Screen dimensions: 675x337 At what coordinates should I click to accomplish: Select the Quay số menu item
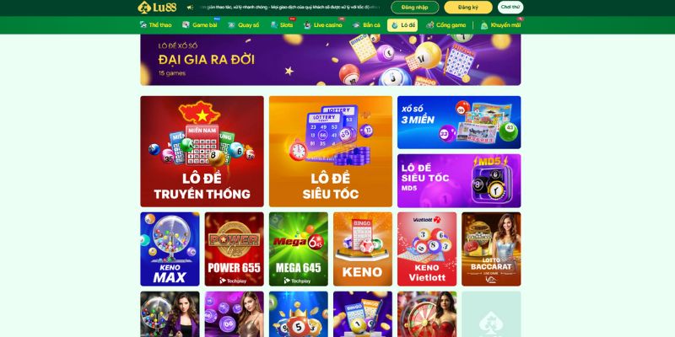[243, 25]
